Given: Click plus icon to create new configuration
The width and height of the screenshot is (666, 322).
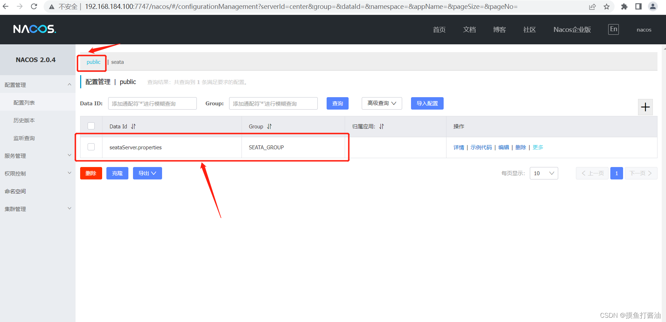Looking at the screenshot, I should [x=645, y=107].
